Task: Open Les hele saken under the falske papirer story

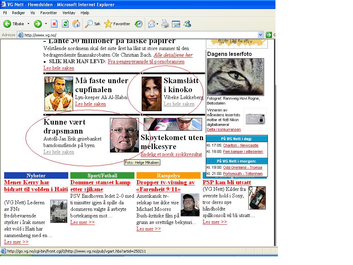Action: click(59, 68)
